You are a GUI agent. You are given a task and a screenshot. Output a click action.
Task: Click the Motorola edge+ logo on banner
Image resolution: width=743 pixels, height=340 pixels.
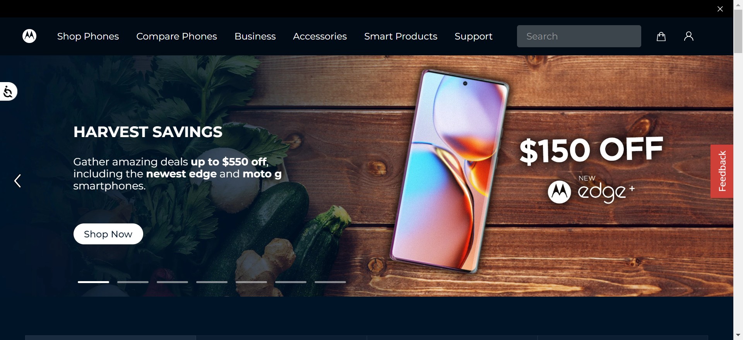[x=591, y=189]
